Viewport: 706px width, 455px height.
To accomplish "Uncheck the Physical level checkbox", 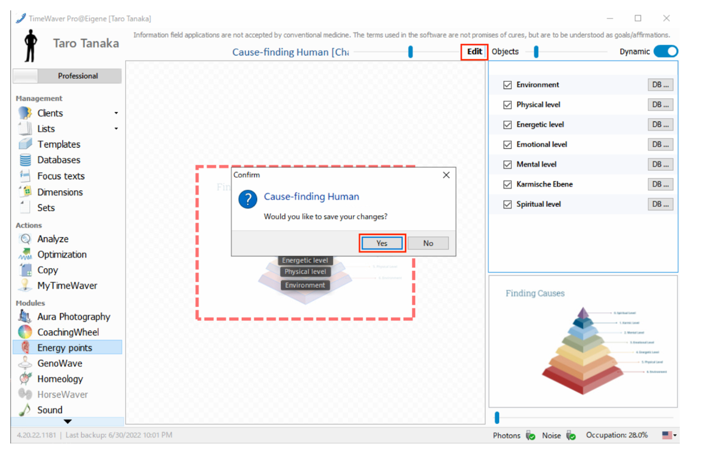I will tap(508, 105).
